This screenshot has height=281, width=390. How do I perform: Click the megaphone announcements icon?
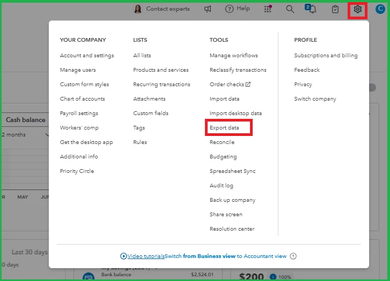(208, 9)
